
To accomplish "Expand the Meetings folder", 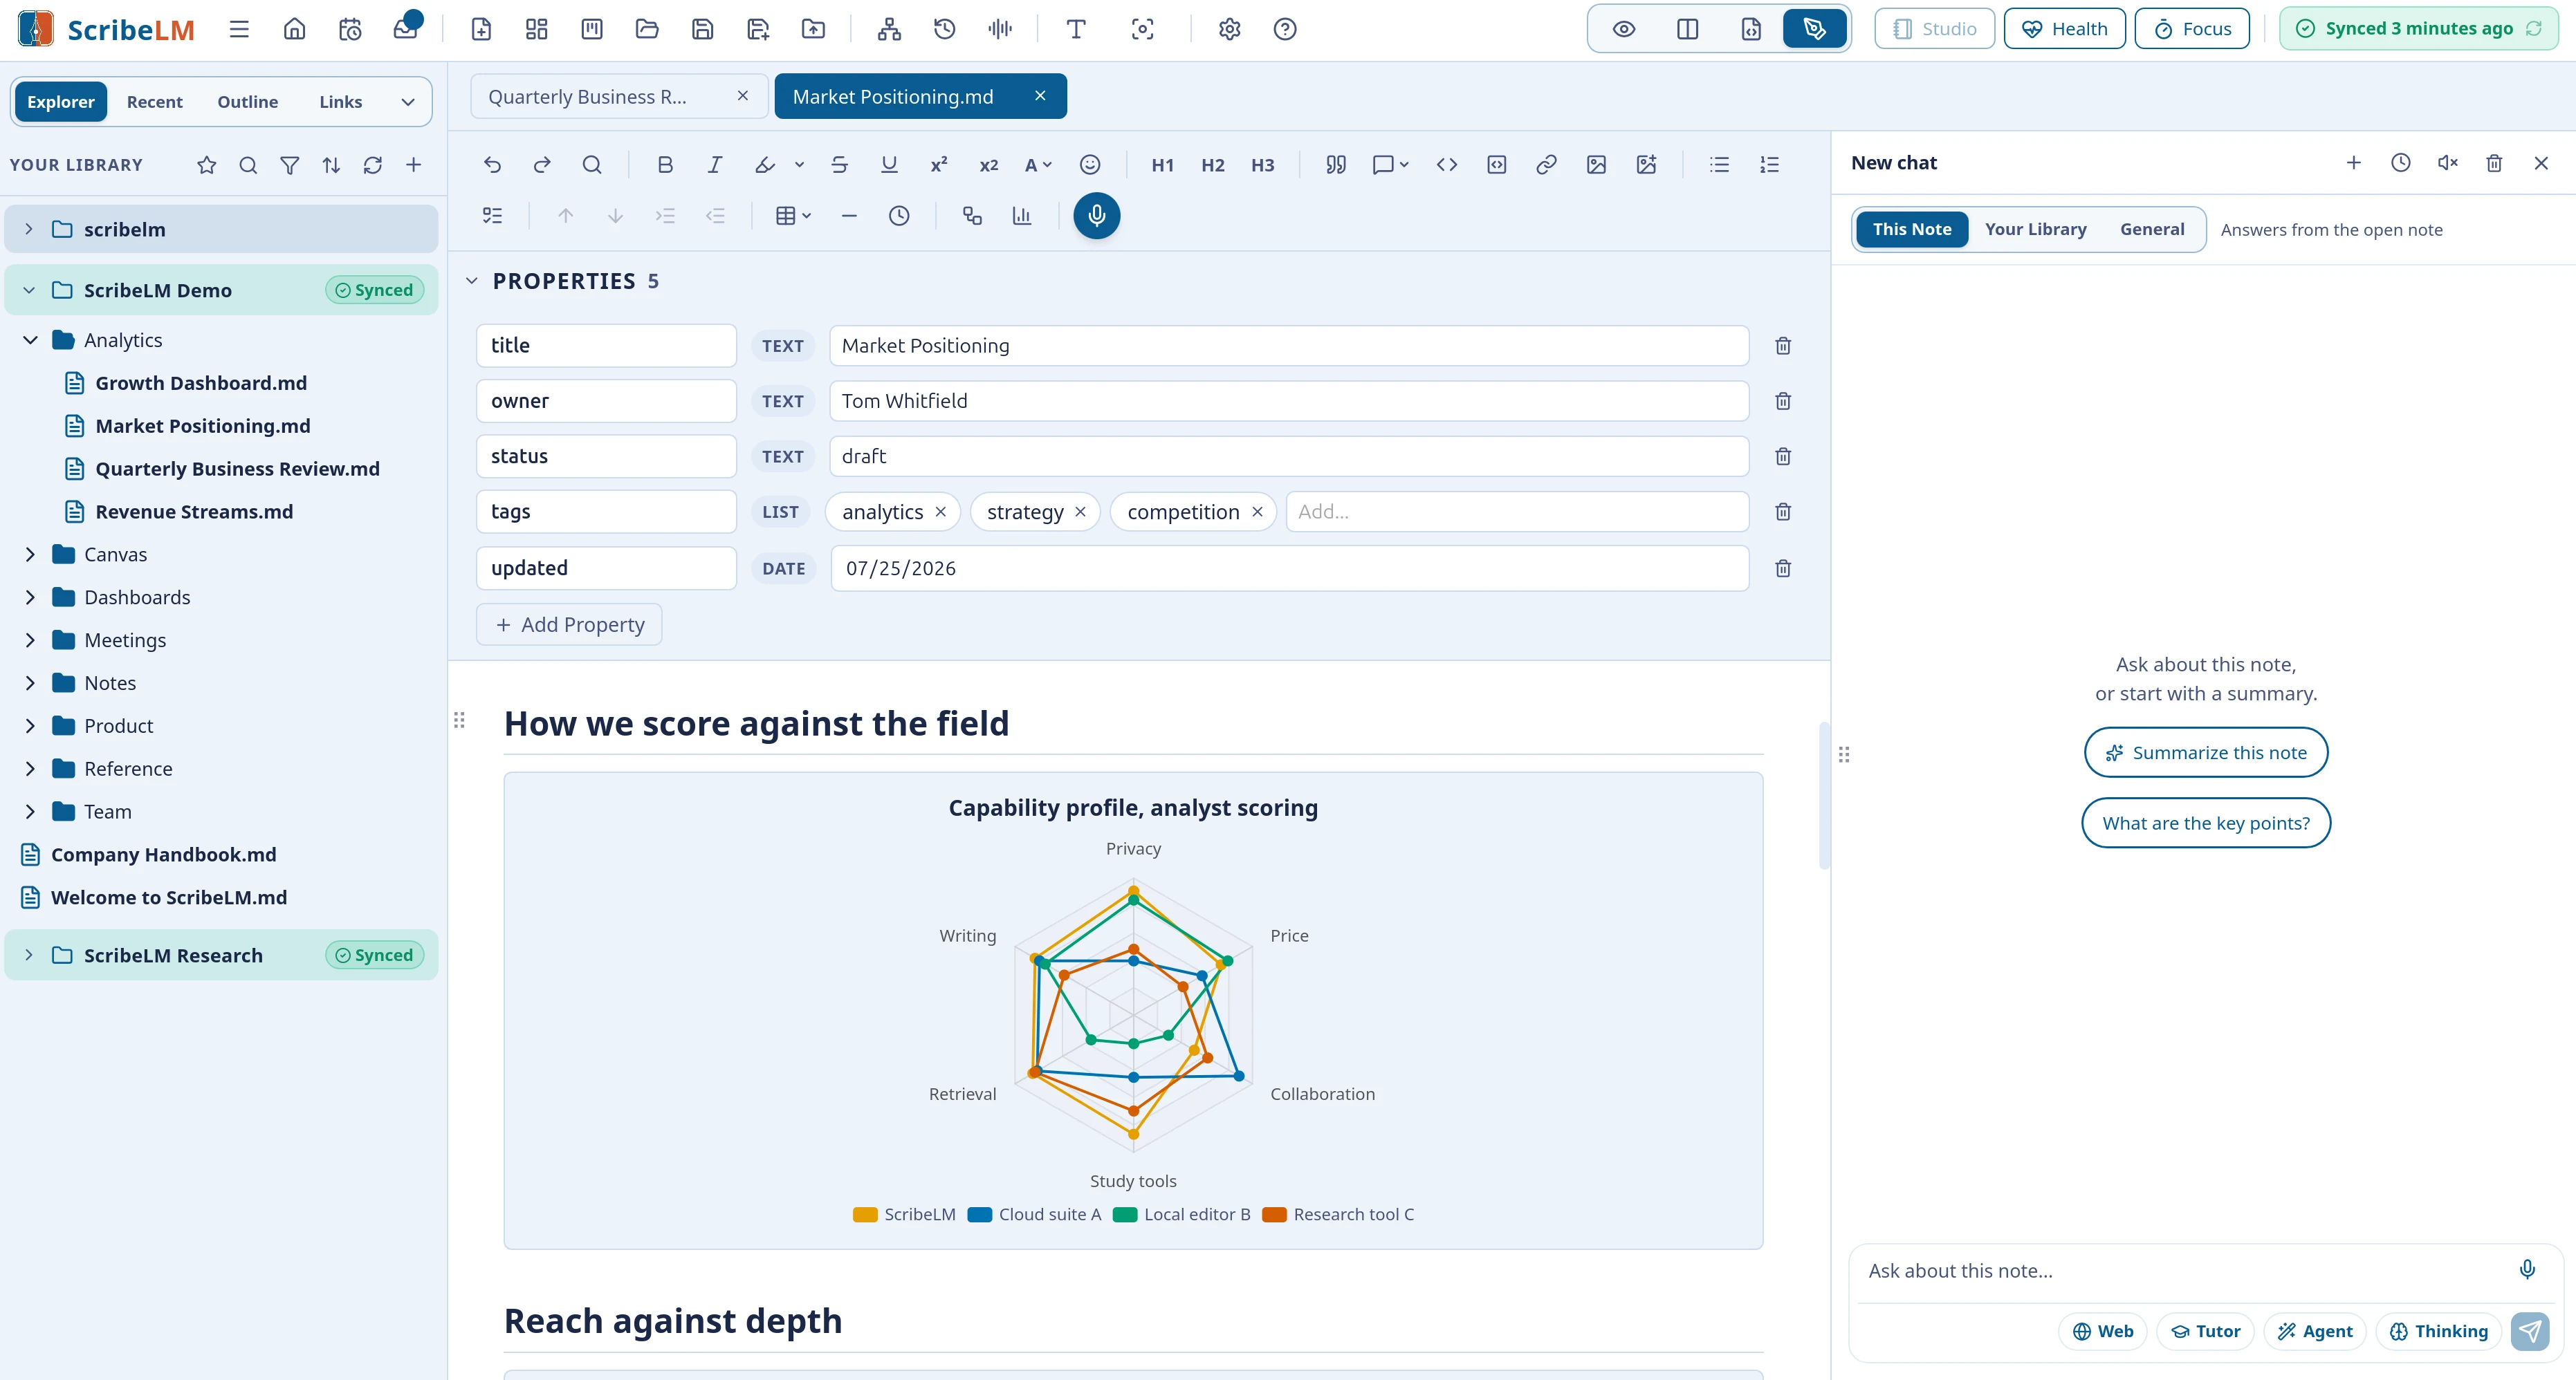I will coord(30,640).
